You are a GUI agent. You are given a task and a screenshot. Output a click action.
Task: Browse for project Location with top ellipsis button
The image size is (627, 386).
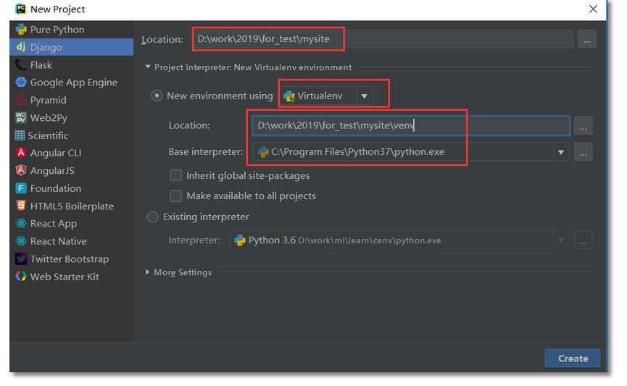(586, 39)
